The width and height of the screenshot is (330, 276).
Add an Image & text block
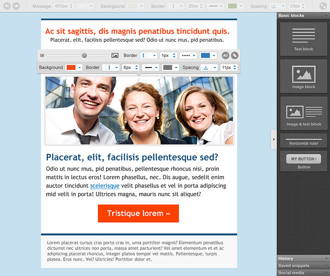(x=304, y=114)
